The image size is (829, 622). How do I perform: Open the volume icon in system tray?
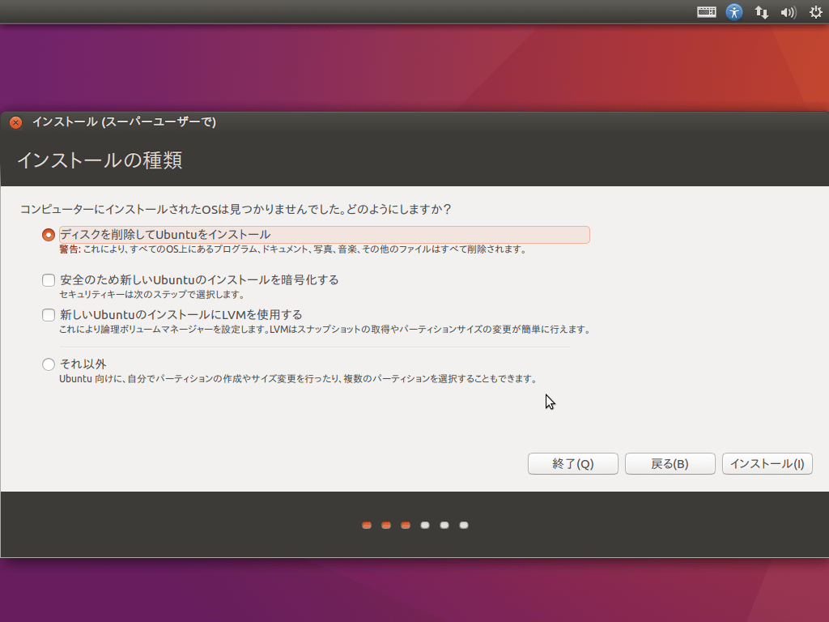pos(788,11)
